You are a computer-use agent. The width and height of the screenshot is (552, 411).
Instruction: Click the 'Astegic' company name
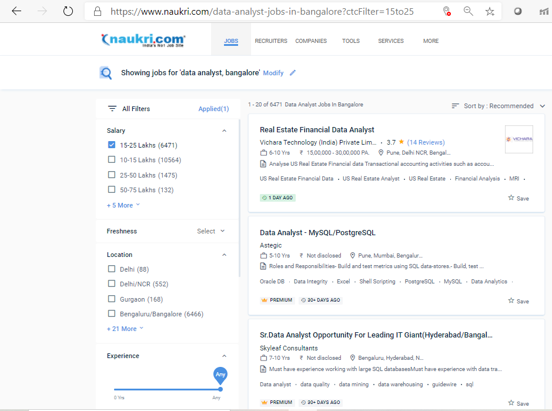pos(271,245)
